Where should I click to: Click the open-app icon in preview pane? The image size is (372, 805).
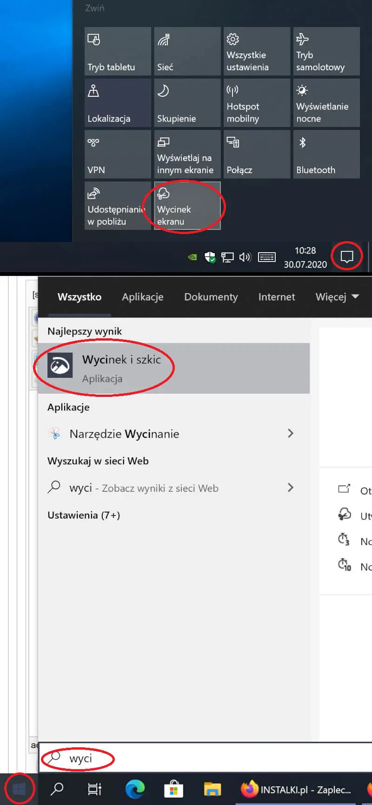tap(344, 489)
